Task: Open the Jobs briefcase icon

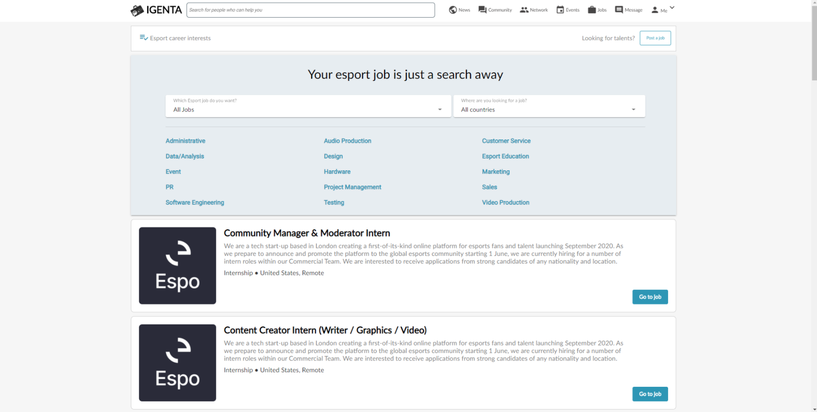Action: (591, 10)
